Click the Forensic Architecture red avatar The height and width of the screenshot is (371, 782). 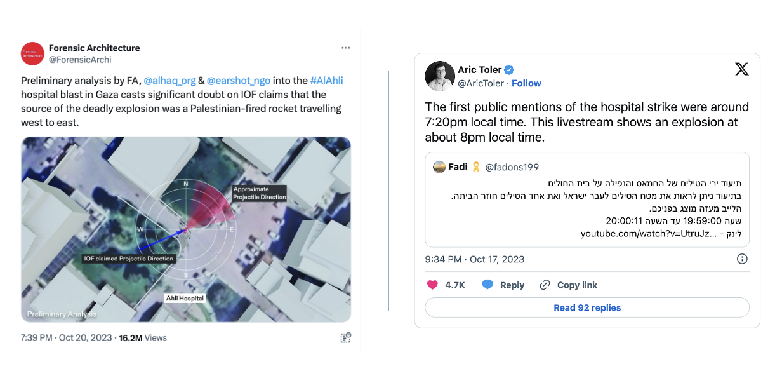pos(32,54)
